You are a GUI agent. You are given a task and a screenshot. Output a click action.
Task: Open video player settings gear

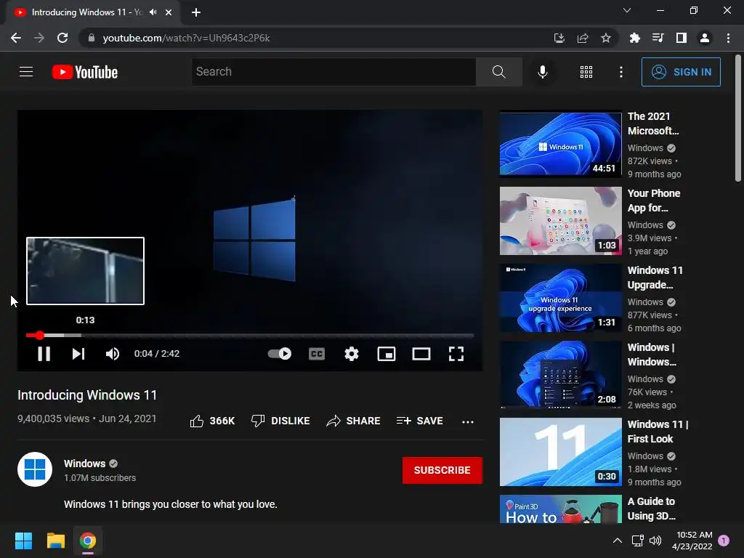352,354
